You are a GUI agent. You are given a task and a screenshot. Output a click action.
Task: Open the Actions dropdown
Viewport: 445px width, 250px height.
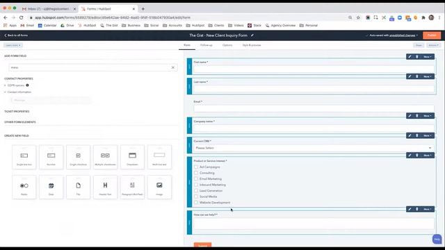[433, 45]
